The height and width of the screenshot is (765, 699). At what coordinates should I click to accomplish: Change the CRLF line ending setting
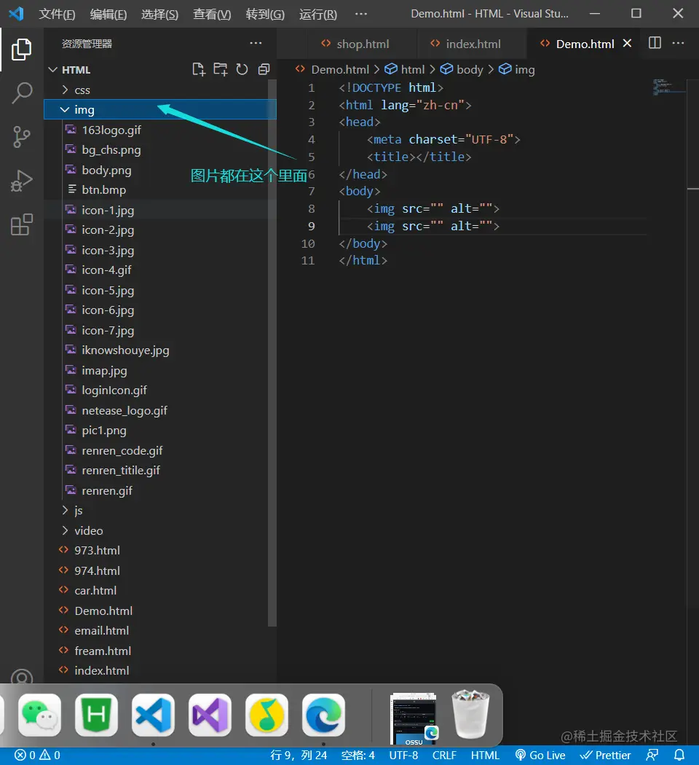point(444,756)
